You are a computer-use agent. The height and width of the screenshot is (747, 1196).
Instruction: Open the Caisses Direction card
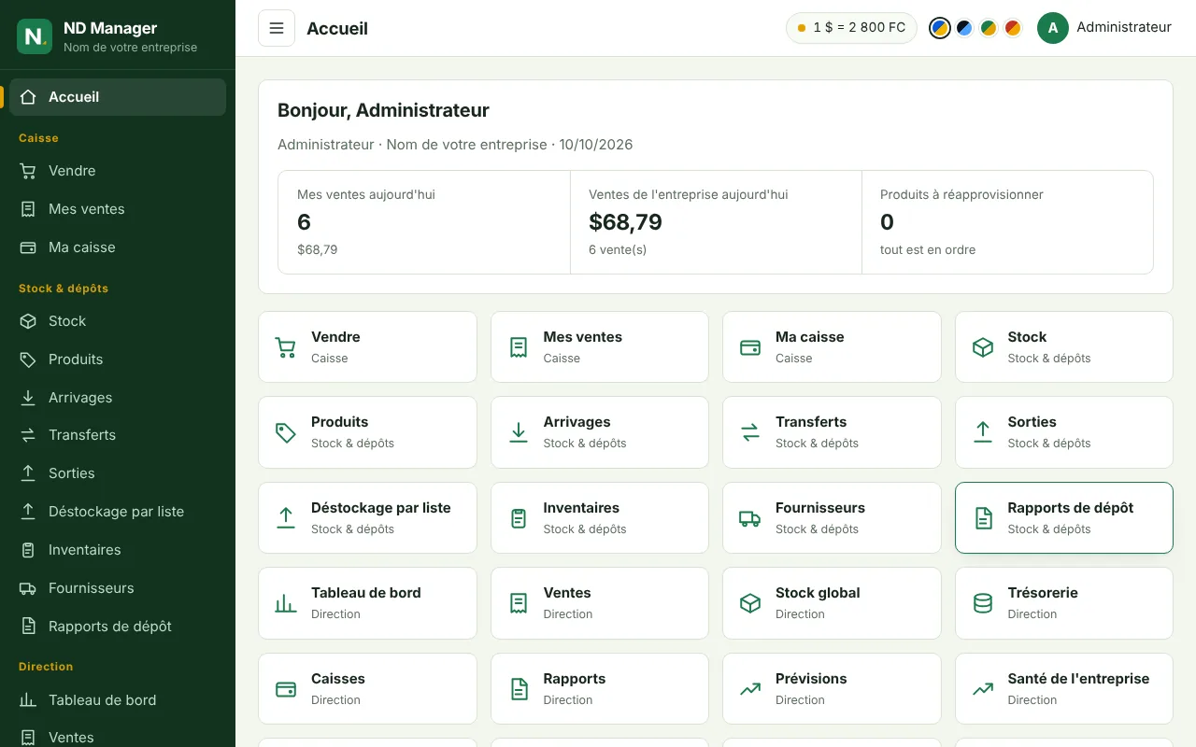[367, 689]
